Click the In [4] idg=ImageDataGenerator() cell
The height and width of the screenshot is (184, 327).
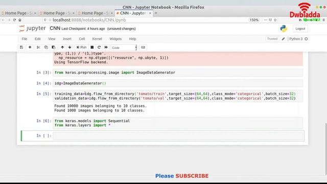pos(178,83)
